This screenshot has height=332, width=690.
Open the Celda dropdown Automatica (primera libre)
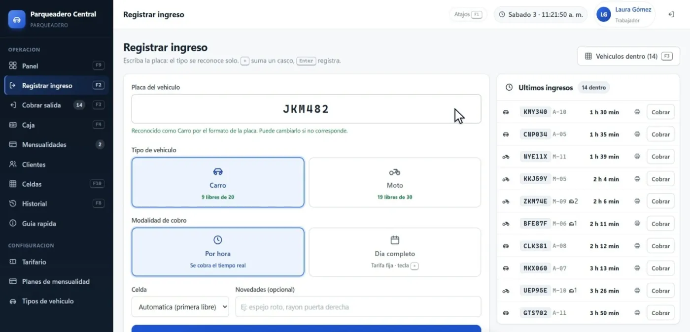pyautogui.click(x=180, y=306)
